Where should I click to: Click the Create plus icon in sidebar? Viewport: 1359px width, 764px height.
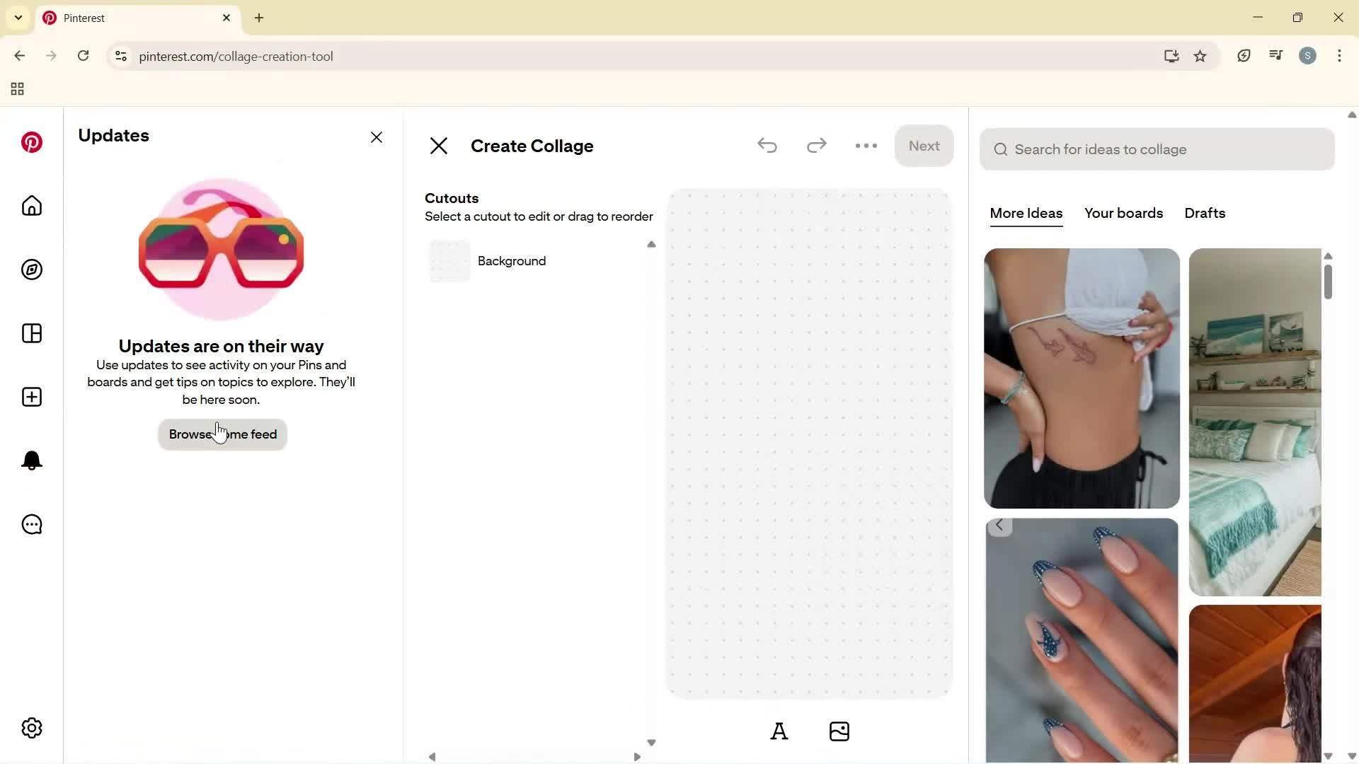click(31, 397)
